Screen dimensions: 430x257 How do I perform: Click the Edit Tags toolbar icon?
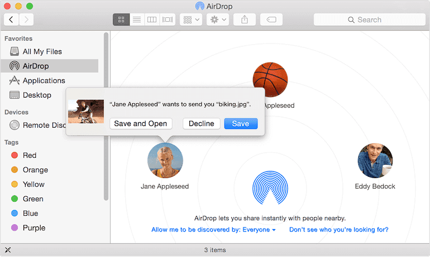click(x=271, y=20)
